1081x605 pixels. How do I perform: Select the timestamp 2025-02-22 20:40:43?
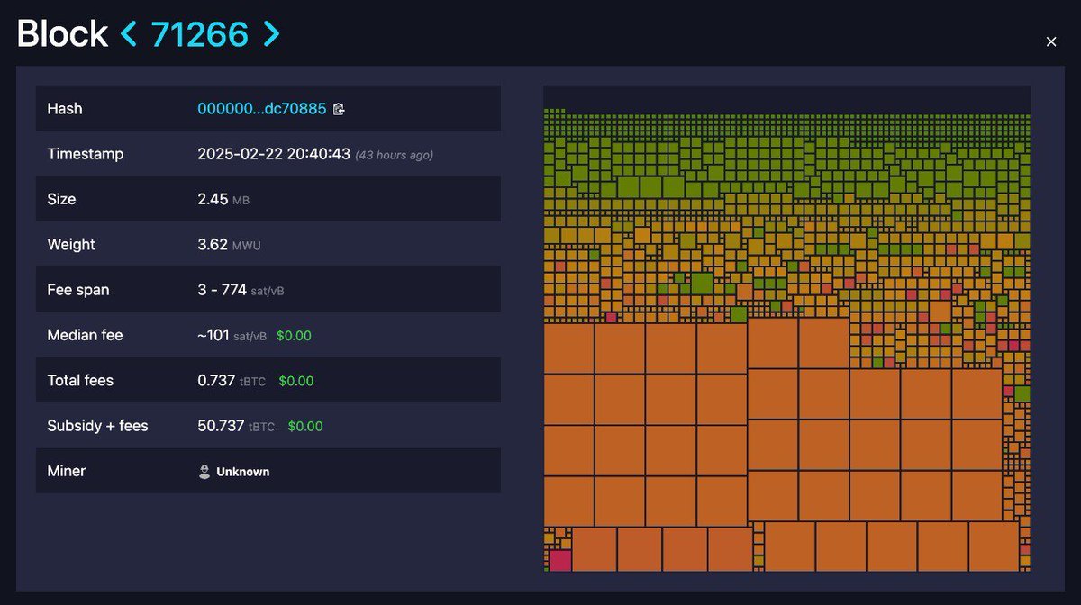pos(274,154)
